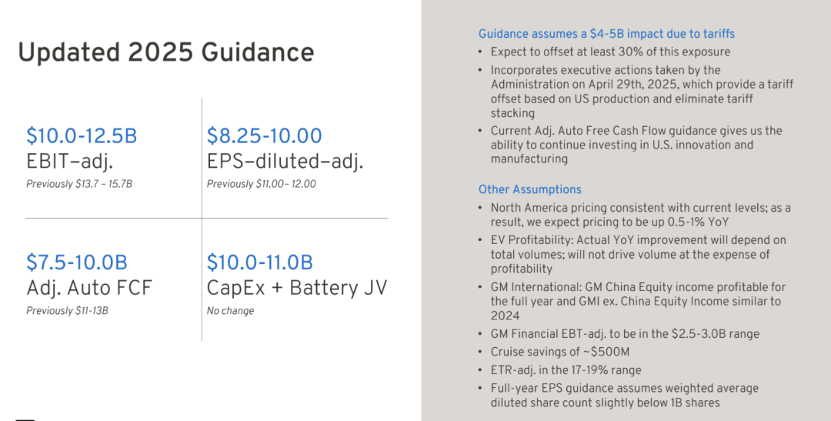Select the CapEx + Battery JV label
Viewport: 831px width, 421px height.
pyautogui.click(x=297, y=288)
